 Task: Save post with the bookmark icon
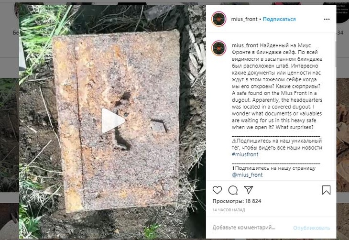pos(327,190)
